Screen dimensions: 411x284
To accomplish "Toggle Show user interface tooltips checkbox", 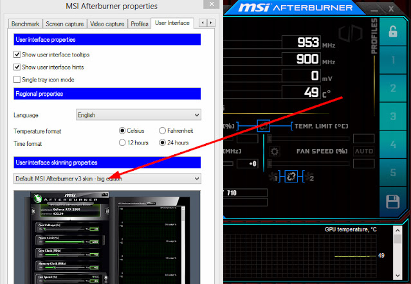I will tap(17, 55).
